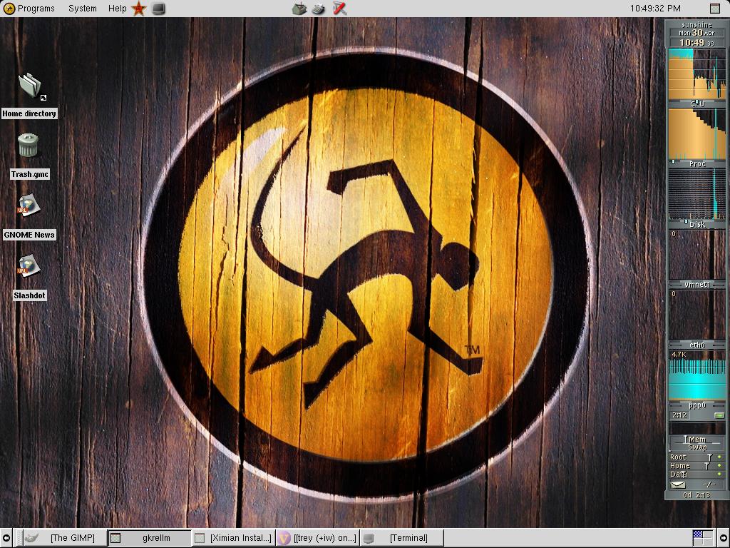This screenshot has width=730, height=548.
Task: Click the tasklist panel drag handle
Action: click(x=19, y=538)
